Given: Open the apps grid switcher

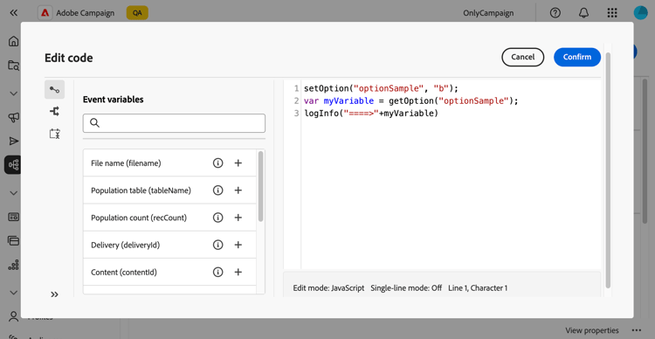Looking at the screenshot, I should tap(612, 13).
